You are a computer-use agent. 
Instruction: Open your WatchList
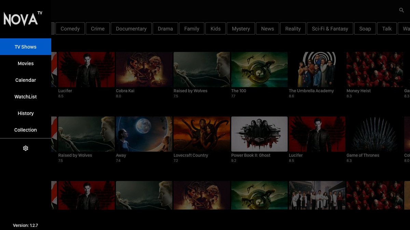26,96
